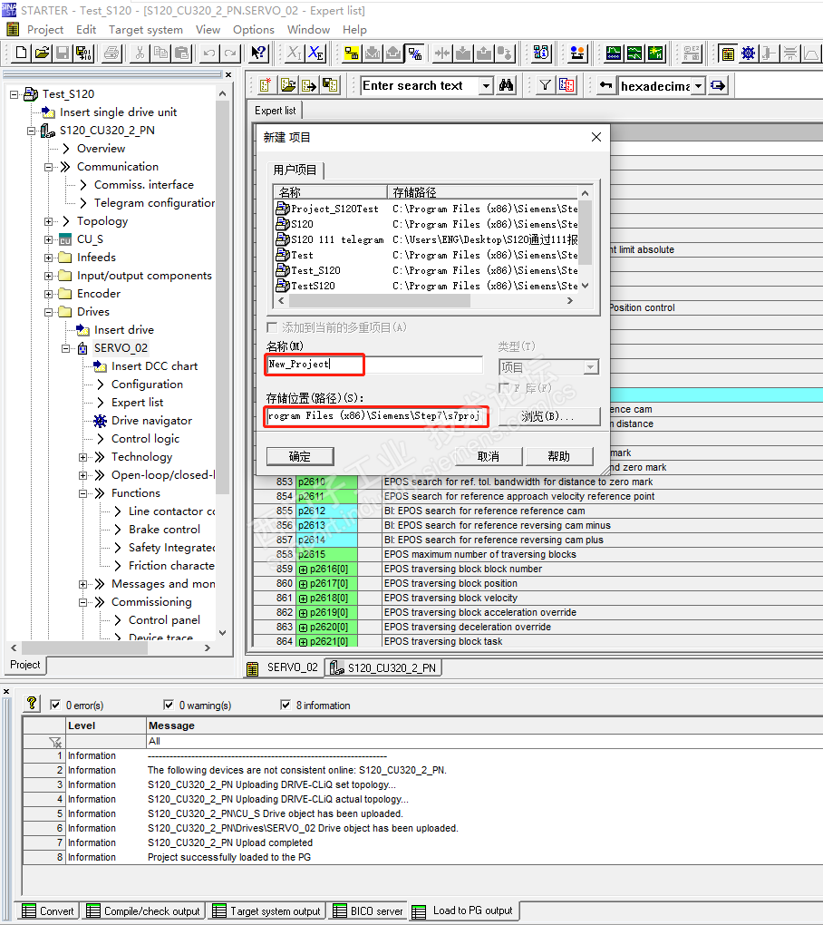Collapse the Functions tree node
823x925 pixels.
83,493
